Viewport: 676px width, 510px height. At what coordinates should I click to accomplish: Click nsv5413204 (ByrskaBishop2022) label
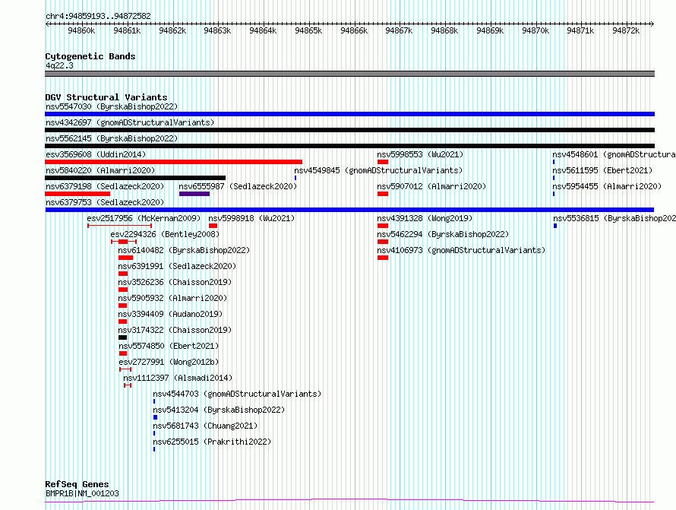pyautogui.click(x=219, y=410)
